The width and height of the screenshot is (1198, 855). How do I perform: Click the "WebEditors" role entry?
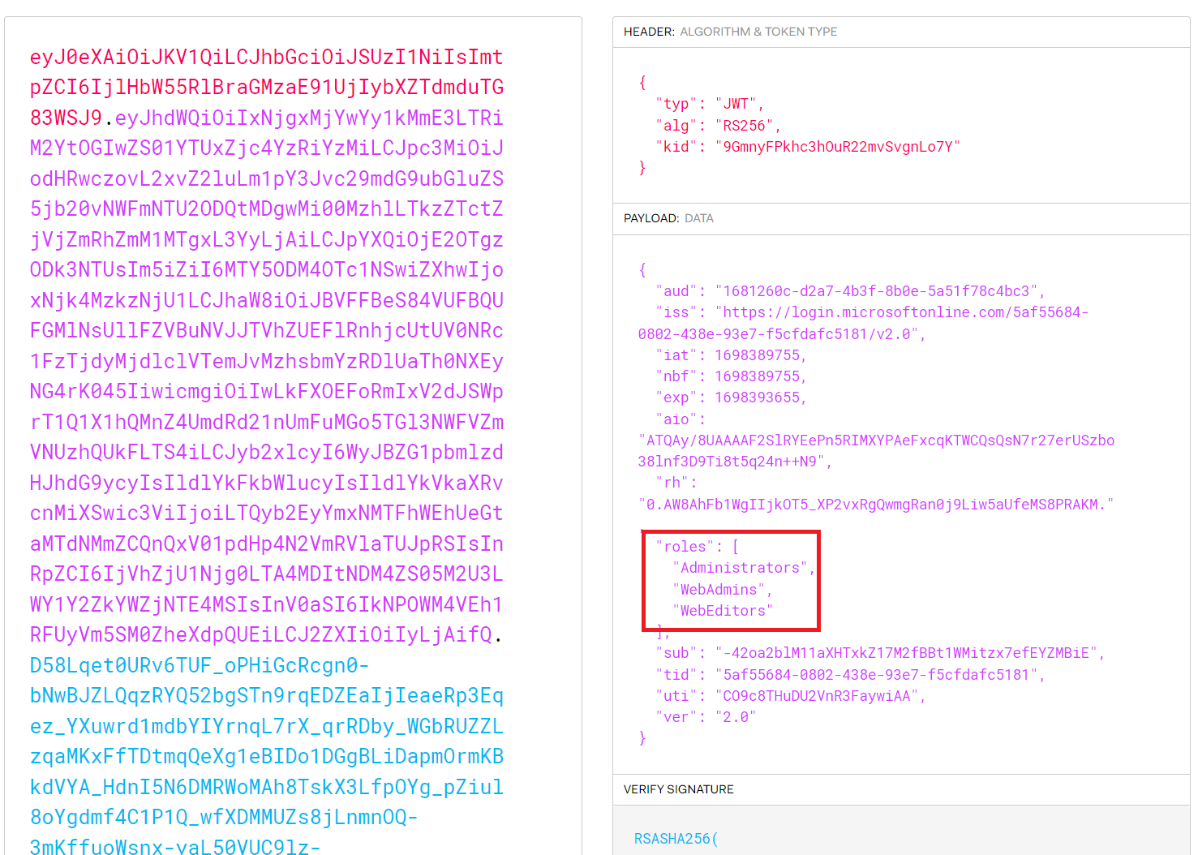[x=722, y=611]
